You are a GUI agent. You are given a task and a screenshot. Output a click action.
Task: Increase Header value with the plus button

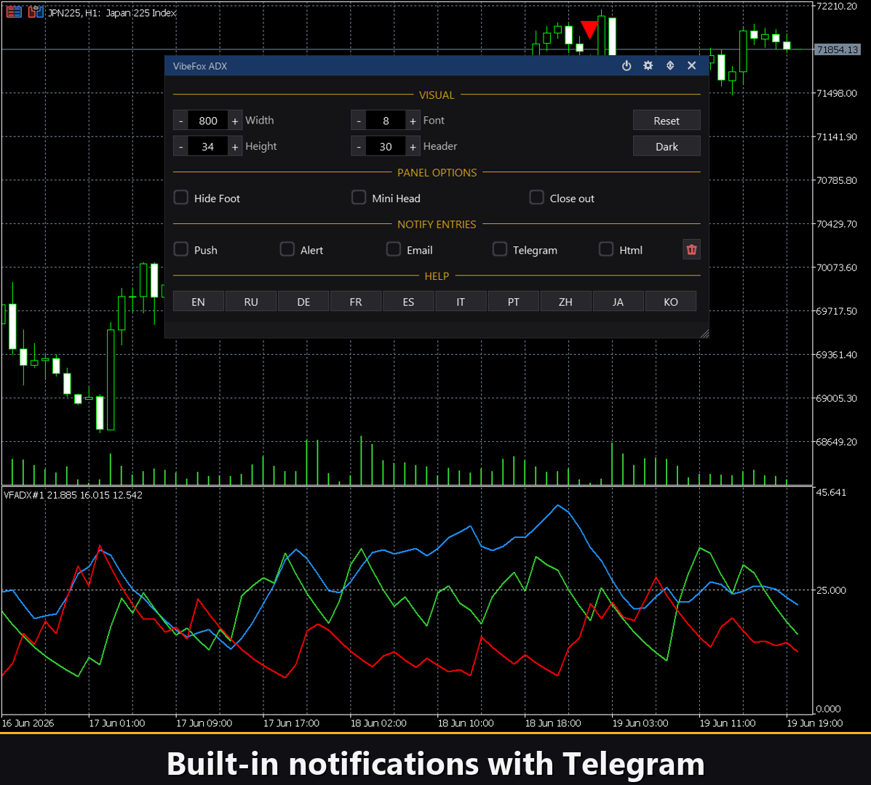click(x=413, y=146)
